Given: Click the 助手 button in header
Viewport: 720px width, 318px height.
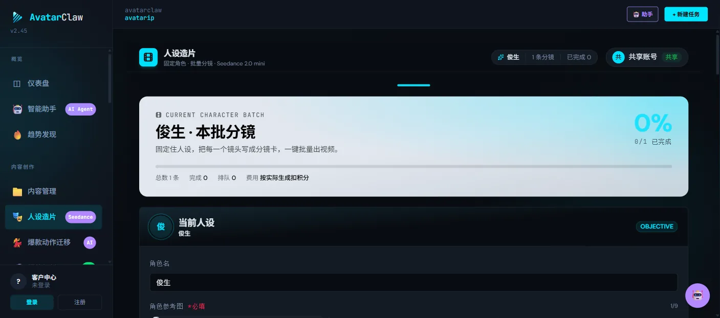Looking at the screenshot, I should coord(643,14).
